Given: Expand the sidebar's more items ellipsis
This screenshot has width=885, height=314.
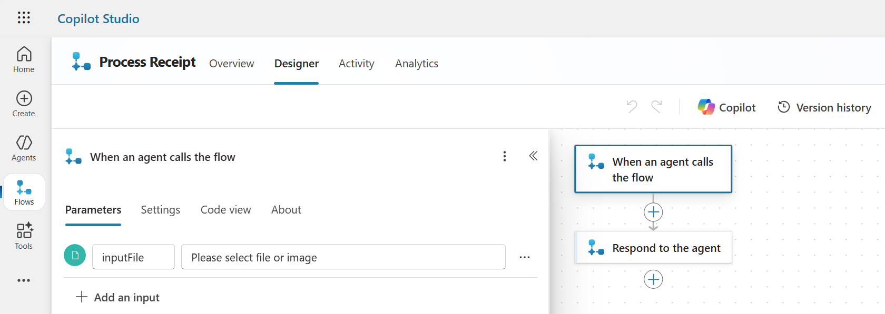Looking at the screenshot, I should (24, 280).
